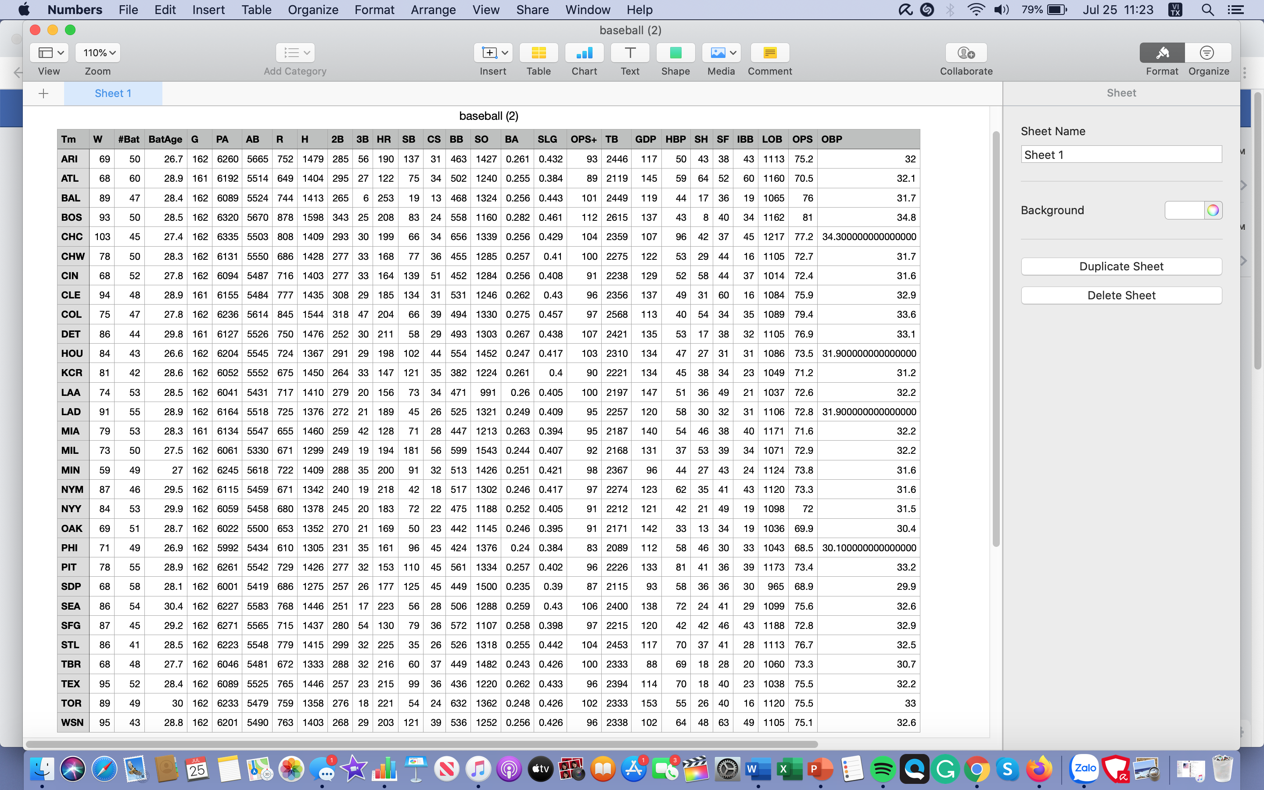This screenshot has width=1264, height=790.
Task: Open the Table insertion tool
Action: point(539,52)
